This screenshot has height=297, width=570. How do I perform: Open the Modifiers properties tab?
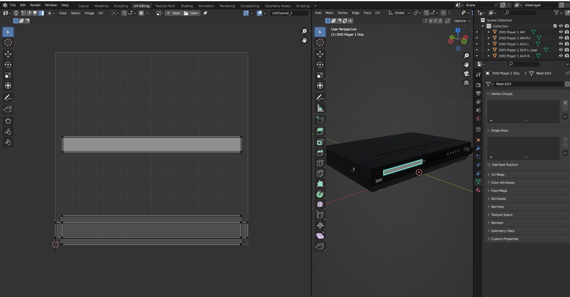click(478, 148)
